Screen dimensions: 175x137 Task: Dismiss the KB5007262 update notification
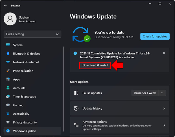(x=164, y=53)
